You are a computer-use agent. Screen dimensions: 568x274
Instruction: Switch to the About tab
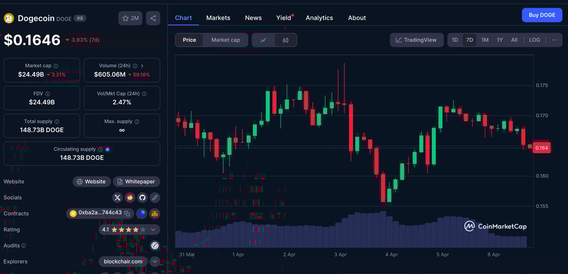pos(357,18)
